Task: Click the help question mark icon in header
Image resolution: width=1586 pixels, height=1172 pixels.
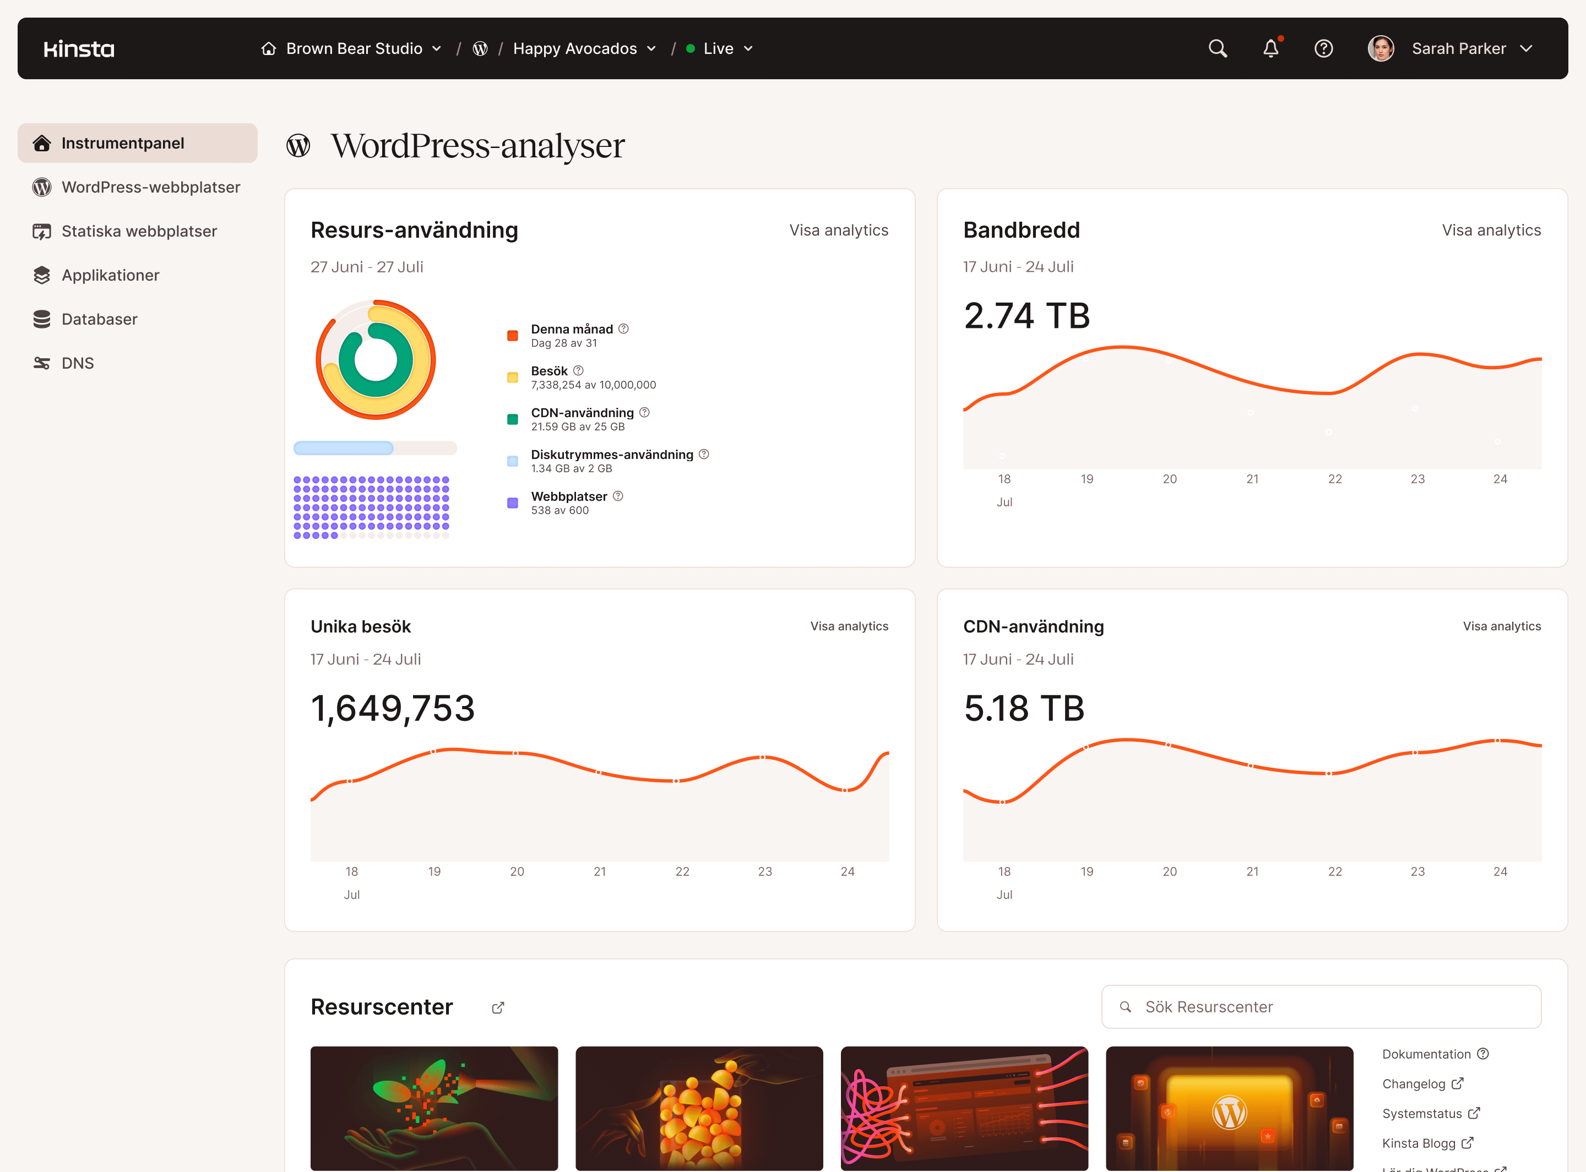Action: point(1323,48)
